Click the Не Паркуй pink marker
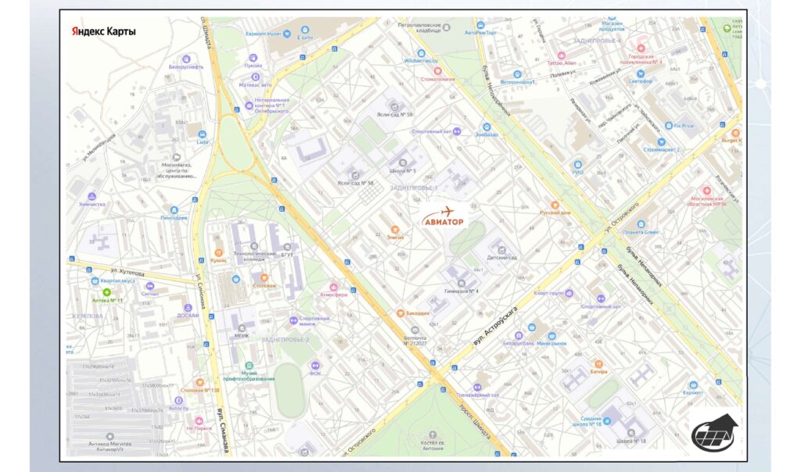The image size is (801, 472). tap(199, 421)
